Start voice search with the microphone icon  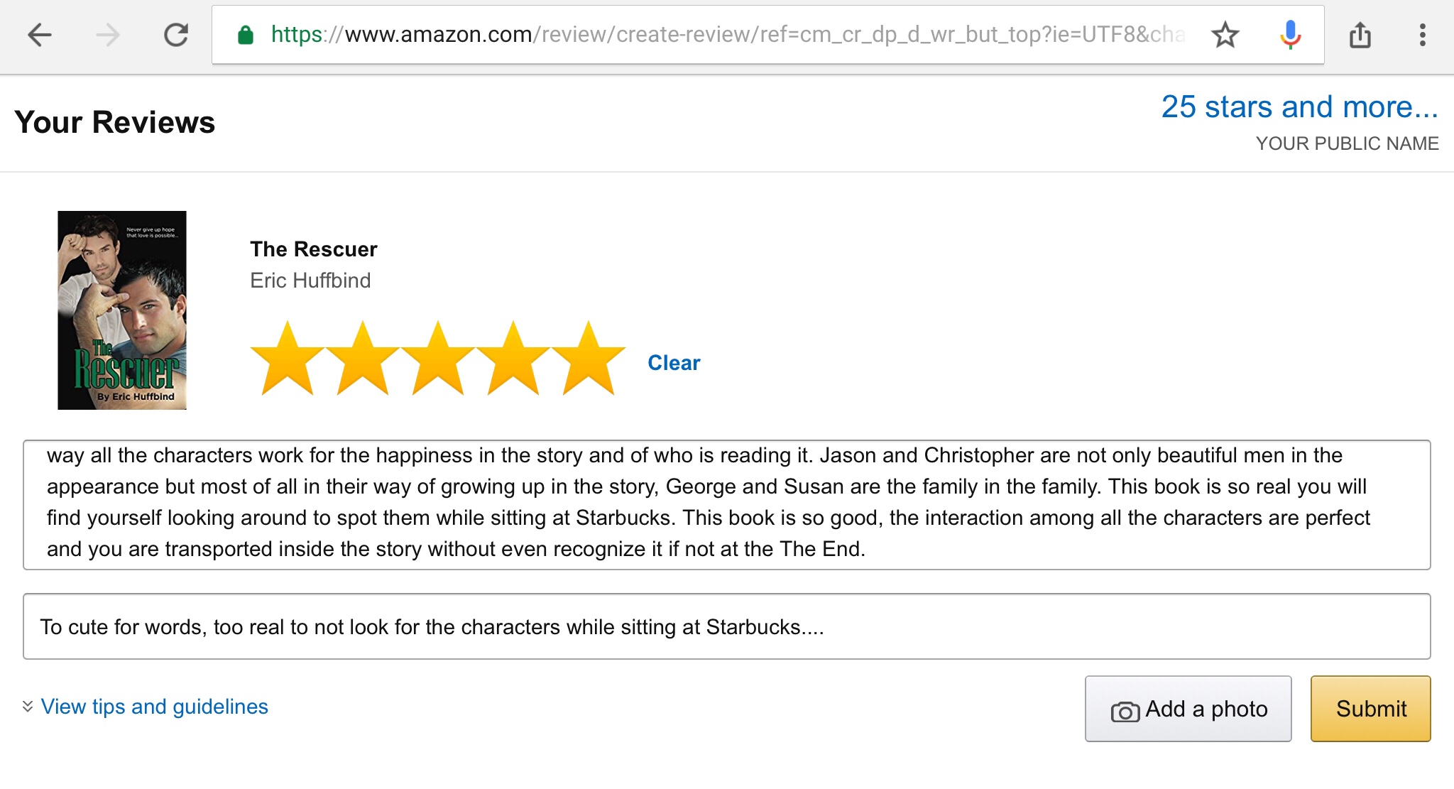pyautogui.click(x=1290, y=35)
